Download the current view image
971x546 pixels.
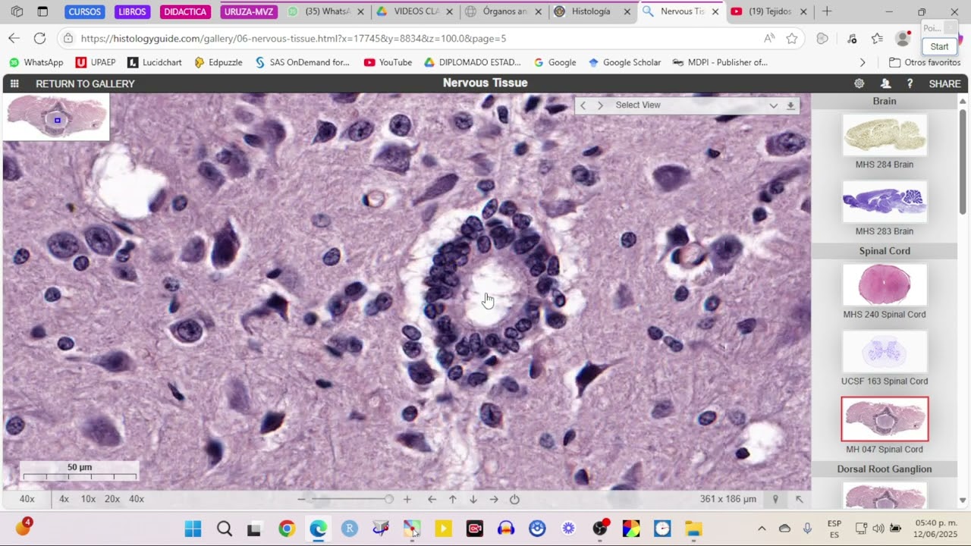pos(791,105)
